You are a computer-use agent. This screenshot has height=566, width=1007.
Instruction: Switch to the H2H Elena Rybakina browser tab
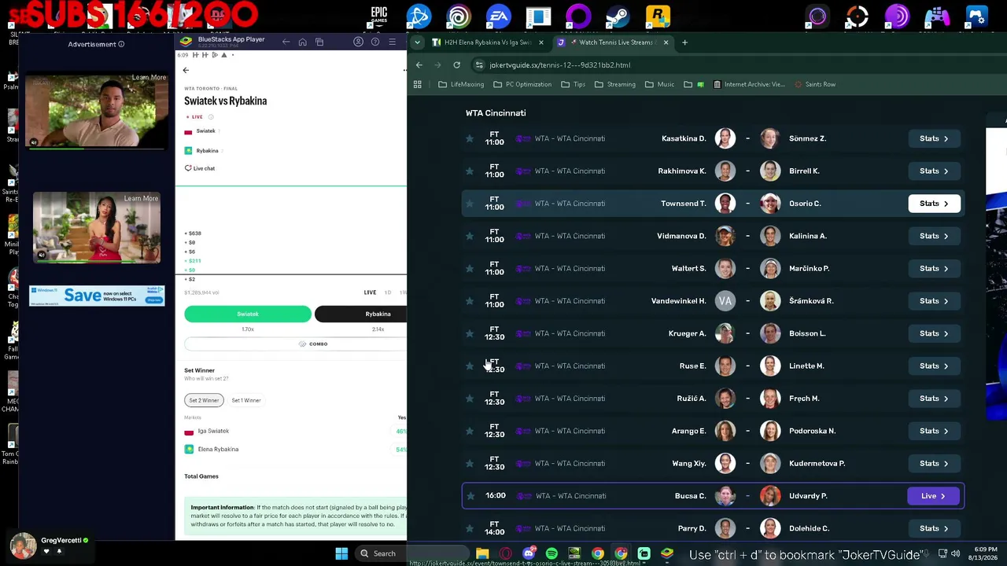click(x=488, y=42)
